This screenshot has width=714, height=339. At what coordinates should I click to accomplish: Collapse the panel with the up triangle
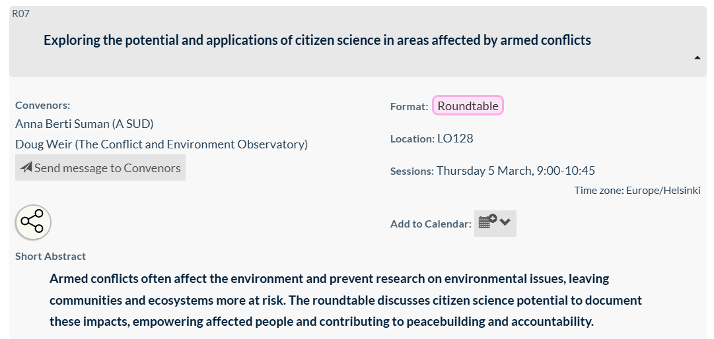click(x=697, y=58)
